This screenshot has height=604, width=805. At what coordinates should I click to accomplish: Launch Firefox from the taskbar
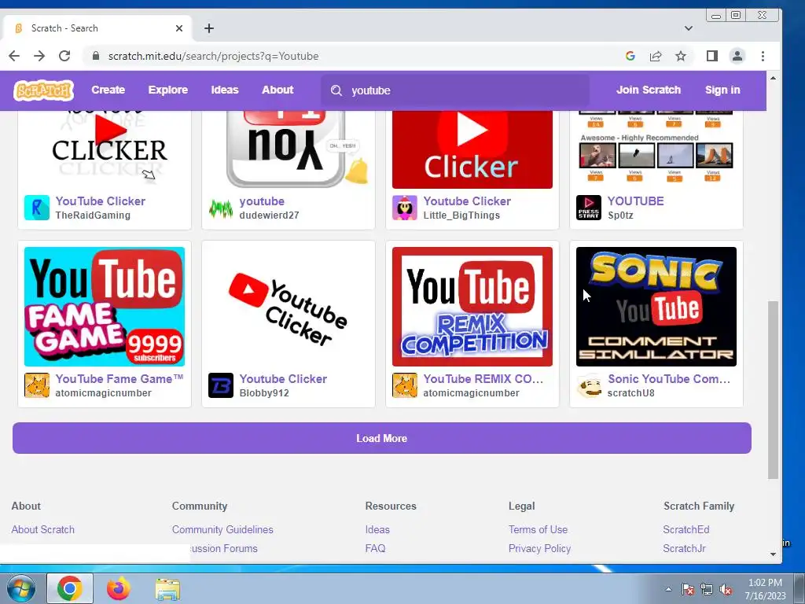click(119, 588)
